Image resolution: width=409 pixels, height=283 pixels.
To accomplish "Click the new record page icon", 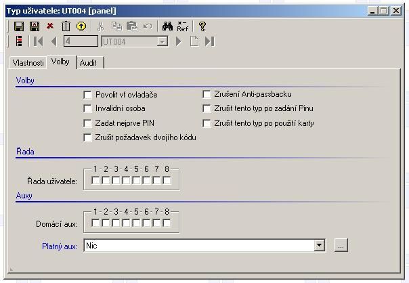I will 194,42.
